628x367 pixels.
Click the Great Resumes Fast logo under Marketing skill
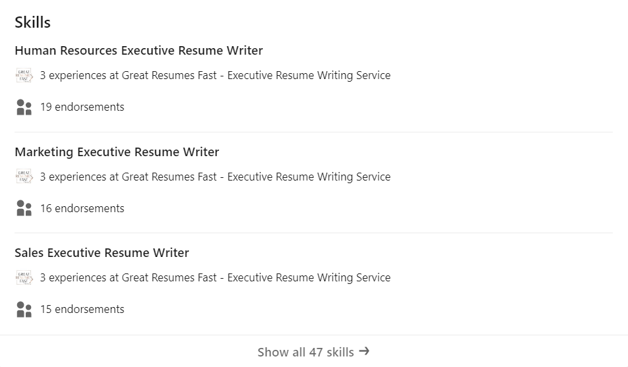point(24,177)
